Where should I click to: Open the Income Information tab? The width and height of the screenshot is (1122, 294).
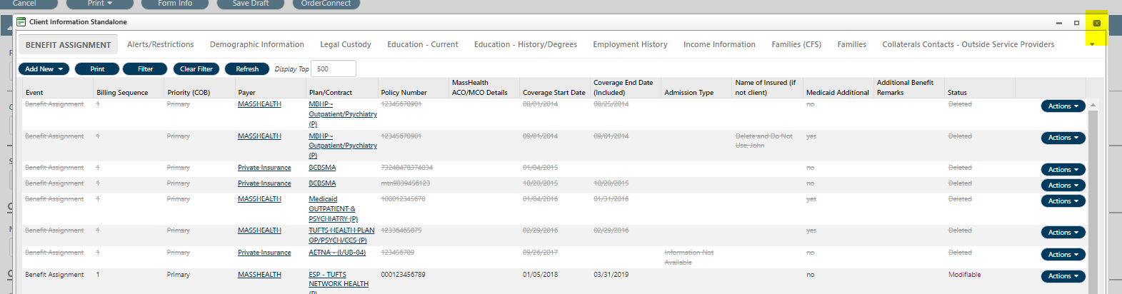(x=719, y=44)
